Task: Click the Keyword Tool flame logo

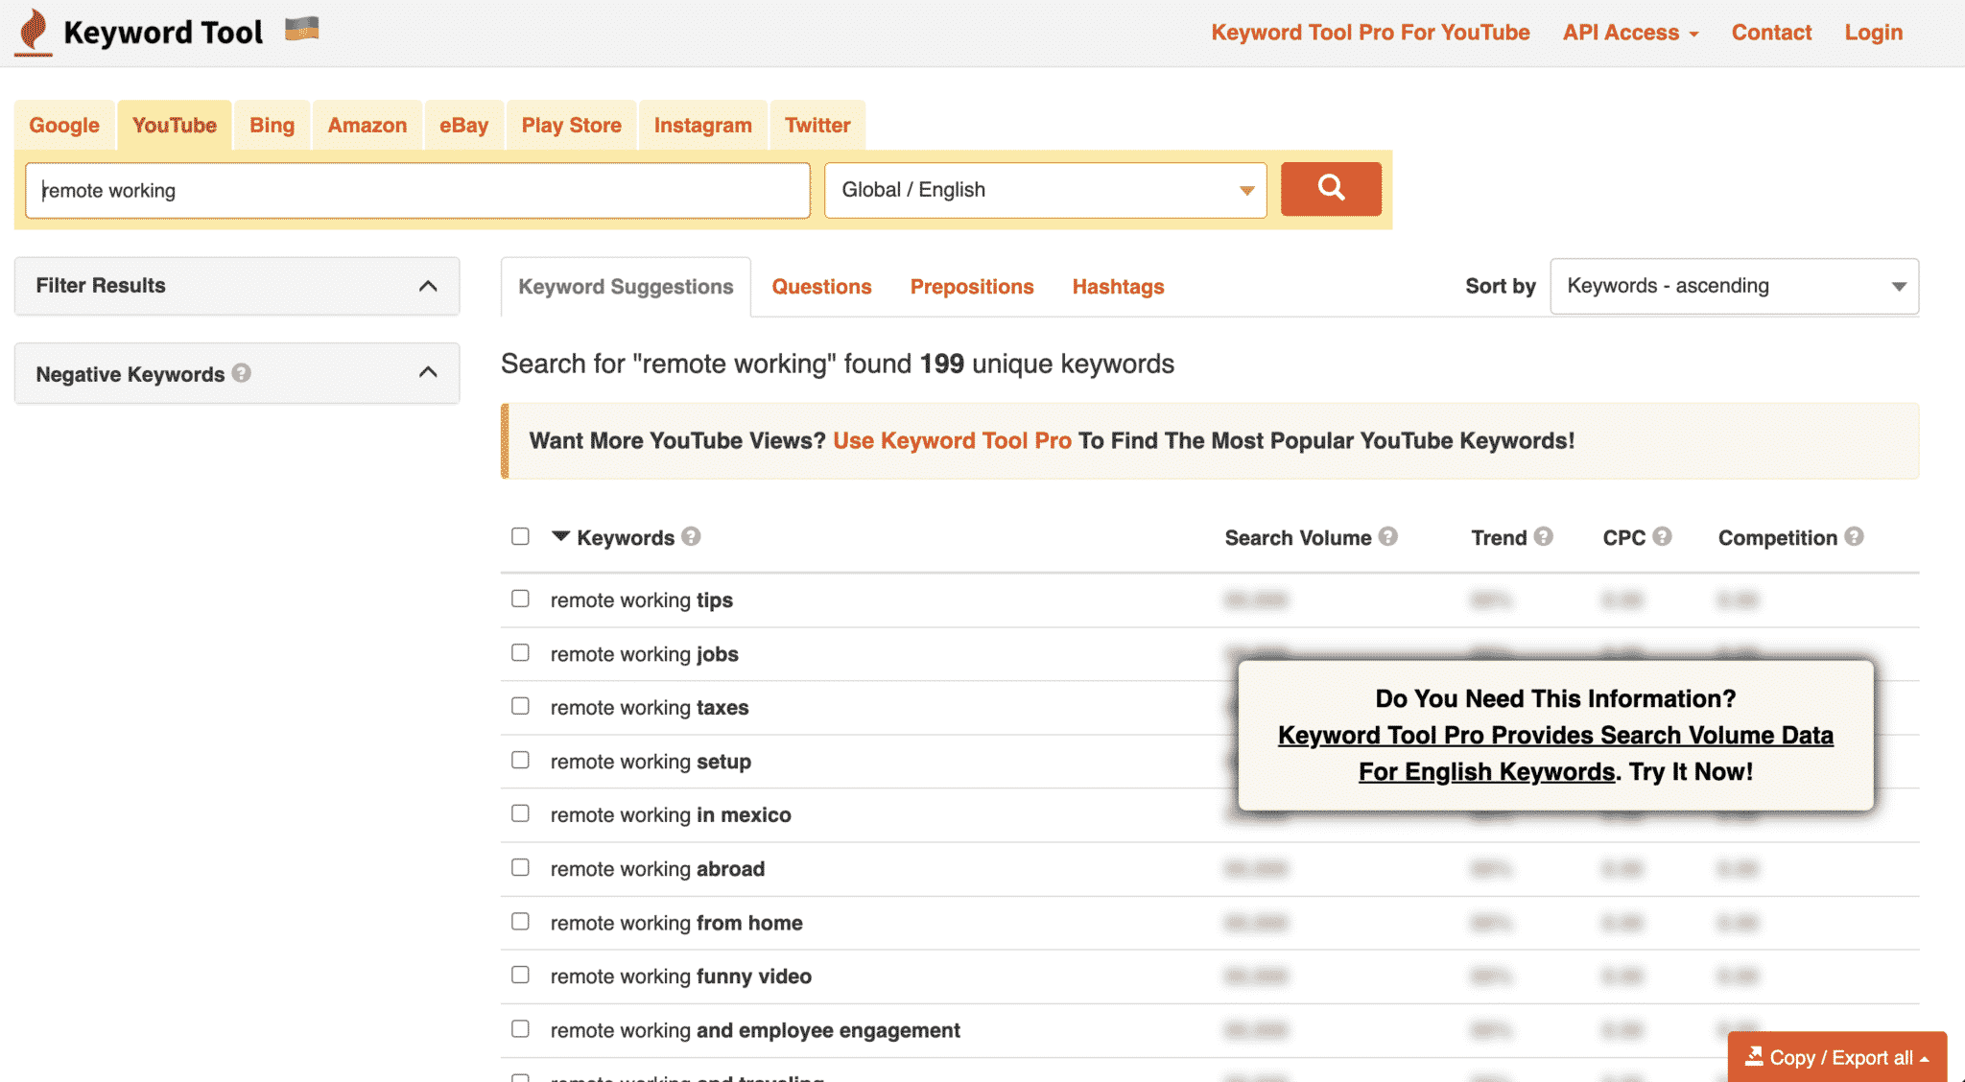Action: (x=34, y=32)
